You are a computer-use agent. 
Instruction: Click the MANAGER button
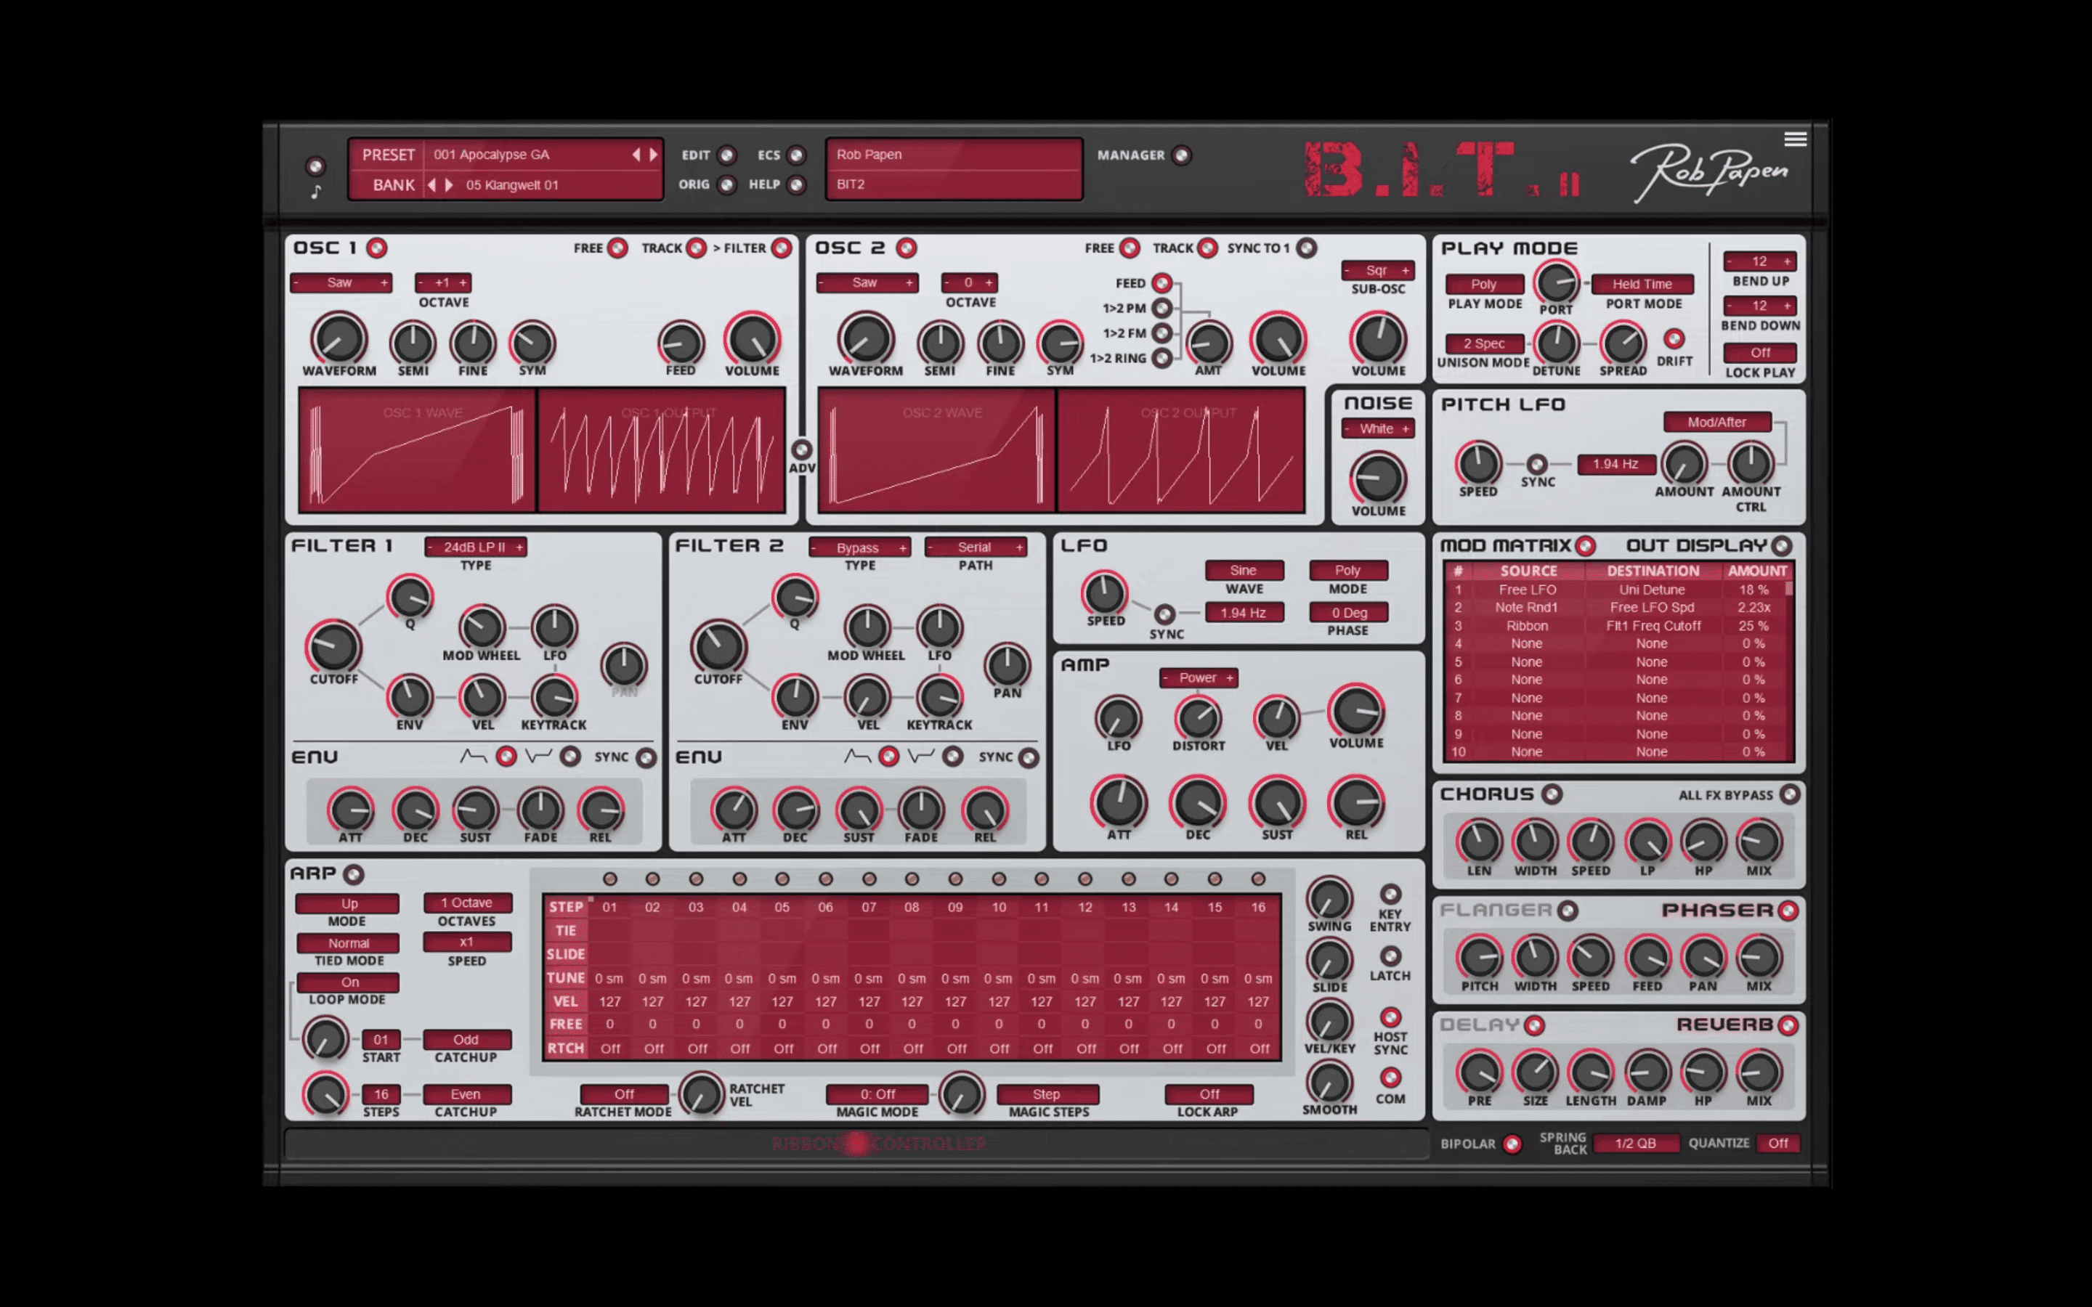pos(1181,155)
